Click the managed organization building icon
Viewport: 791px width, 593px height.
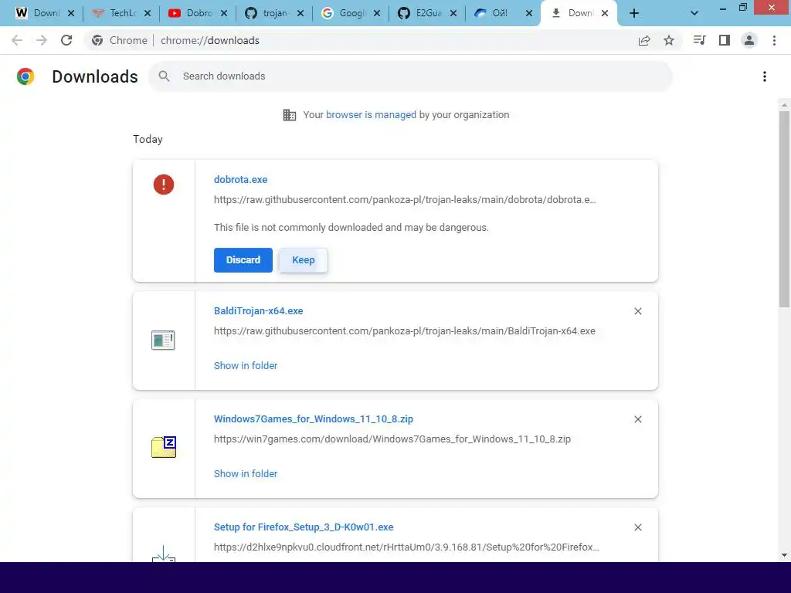290,115
